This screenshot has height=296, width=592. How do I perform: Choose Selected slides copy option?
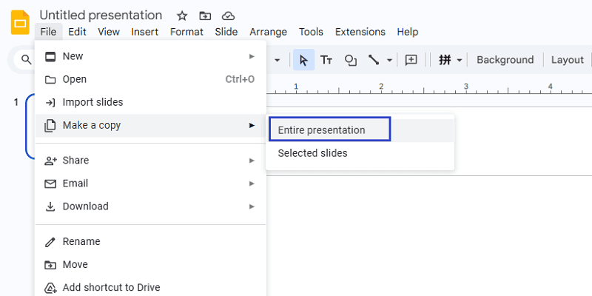pos(312,153)
